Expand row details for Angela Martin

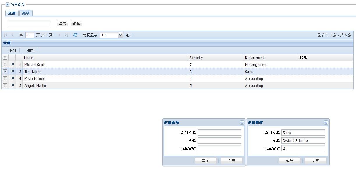[x=12, y=85]
